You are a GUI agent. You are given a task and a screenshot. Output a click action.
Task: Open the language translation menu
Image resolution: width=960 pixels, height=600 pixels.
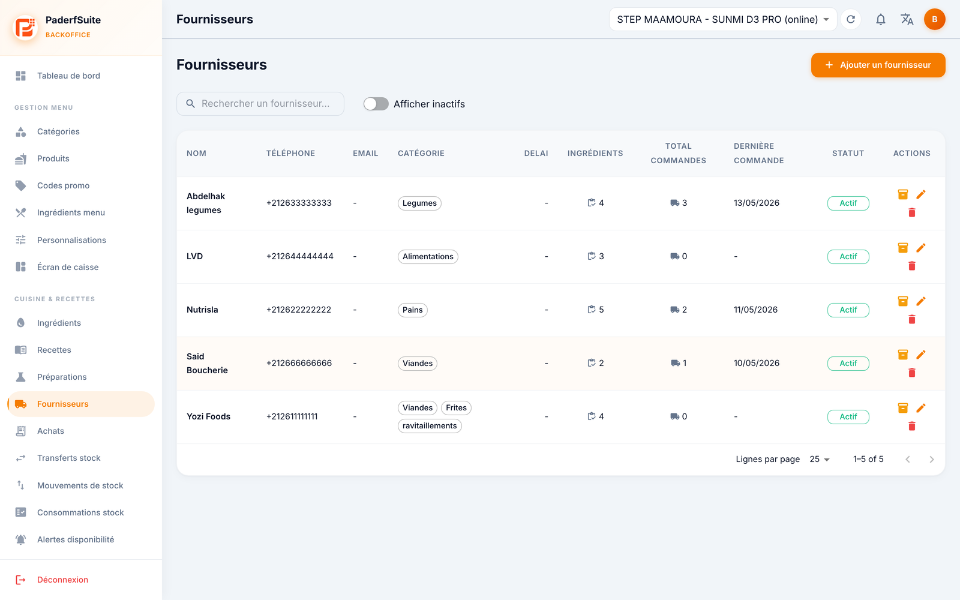pos(907,19)
